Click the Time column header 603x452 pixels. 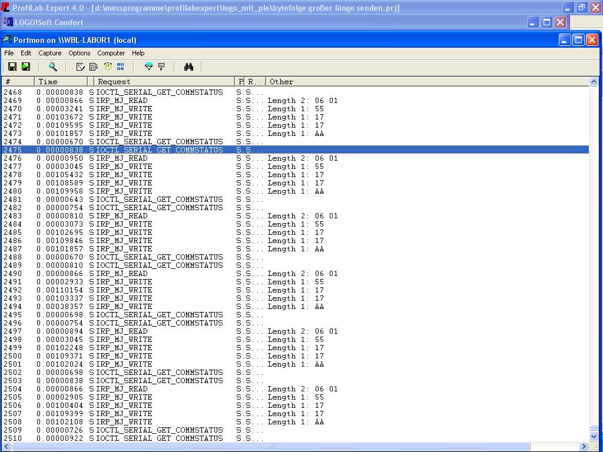[61, 81]
